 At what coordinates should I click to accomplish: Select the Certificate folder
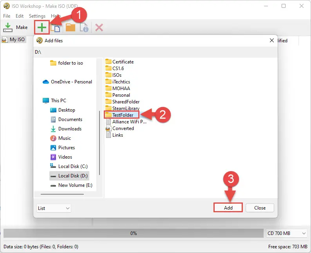tap(119, 61)
